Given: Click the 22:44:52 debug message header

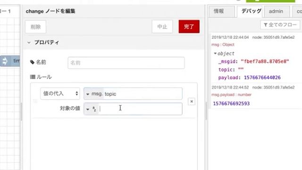Looking at the screenshot, I should tap(253, 87).
